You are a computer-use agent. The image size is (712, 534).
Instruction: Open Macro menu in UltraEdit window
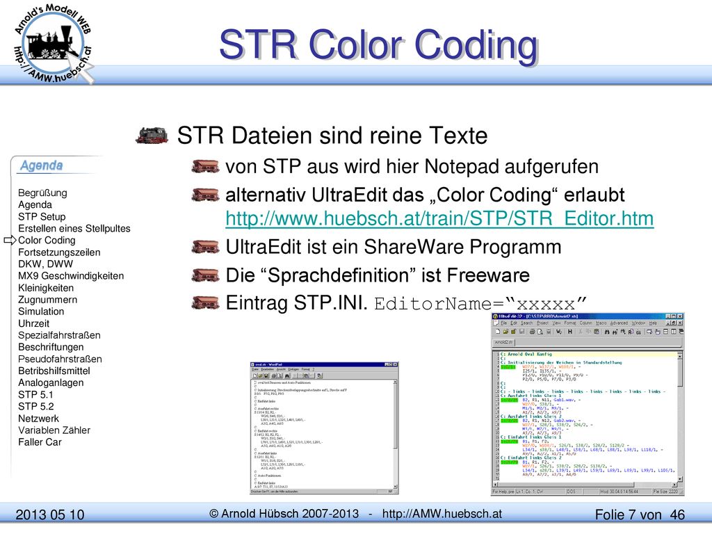(601, 323)
